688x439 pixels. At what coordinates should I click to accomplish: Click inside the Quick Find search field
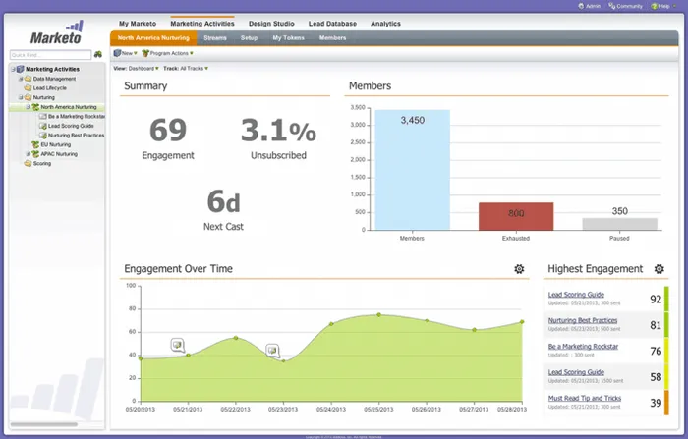pyautogui.click(x=49, y=54)
